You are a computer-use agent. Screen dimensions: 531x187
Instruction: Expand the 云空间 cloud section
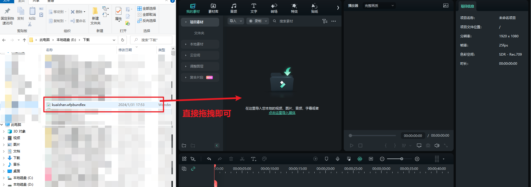click(x=186, y=55)
